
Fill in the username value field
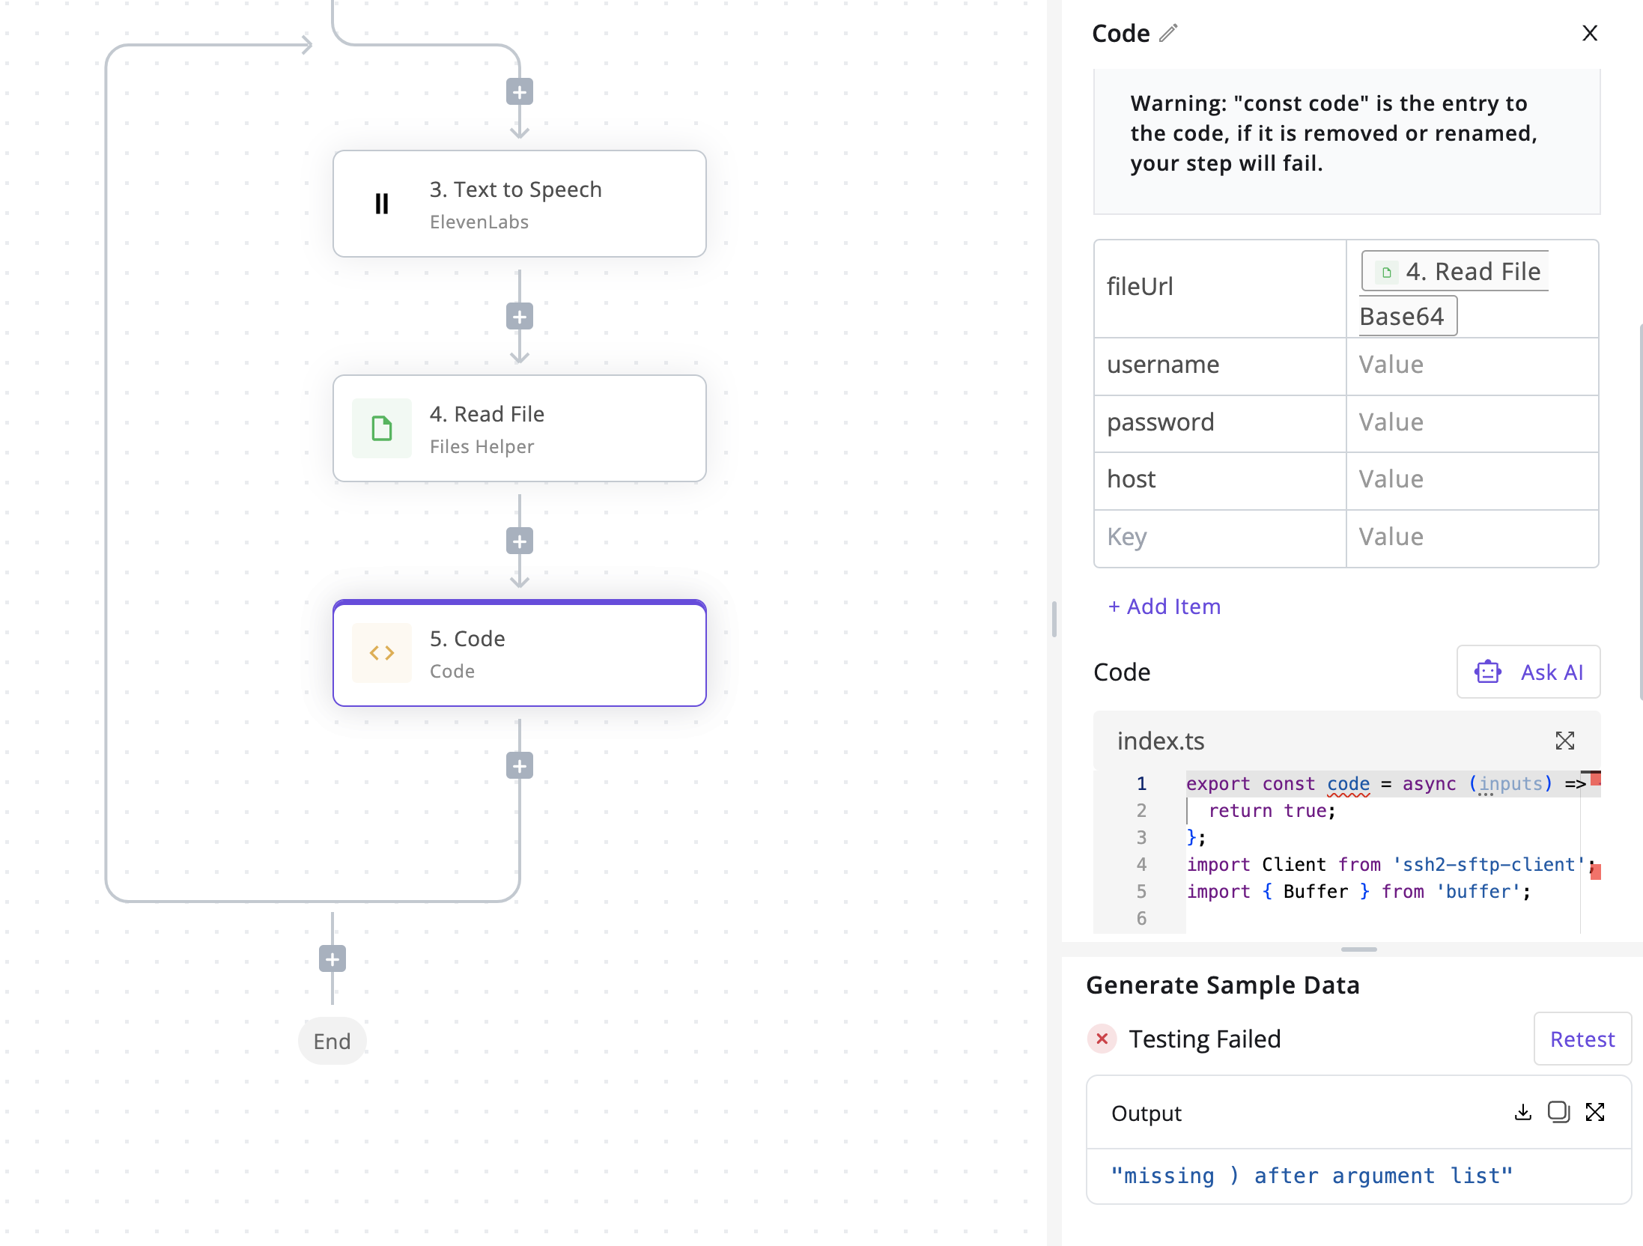click(1472, 366)
